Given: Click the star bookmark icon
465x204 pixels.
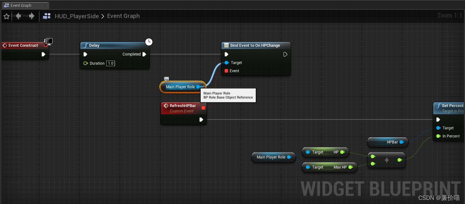Looking at the screenshot, I should (6, 16).
